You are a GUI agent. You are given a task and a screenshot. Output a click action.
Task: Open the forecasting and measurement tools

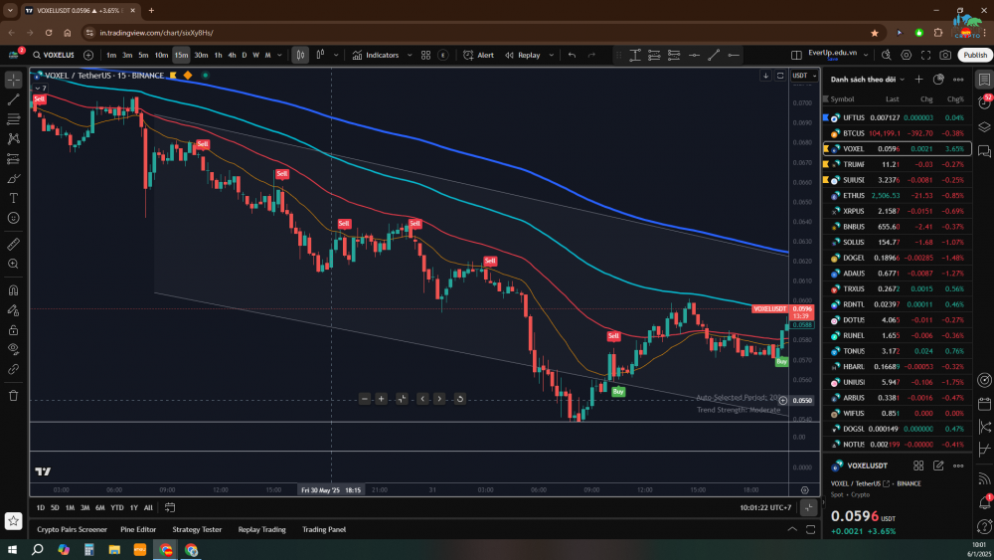[13, 158]
